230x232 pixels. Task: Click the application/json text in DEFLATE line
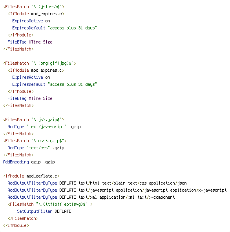tap(168, 183)
